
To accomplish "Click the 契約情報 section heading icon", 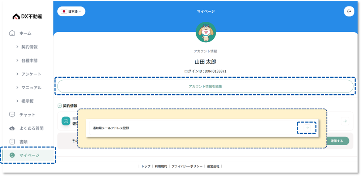I will pos(60,106).
